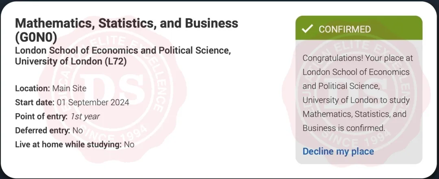
Task: Select the No value beside Live at home
Action: (x=129, y=145)
